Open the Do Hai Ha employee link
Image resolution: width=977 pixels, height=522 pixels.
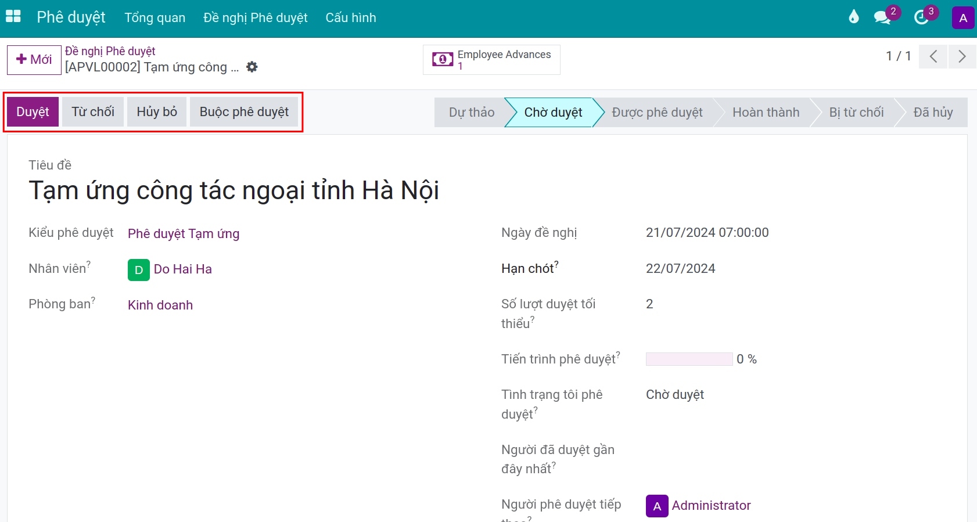pos(183,269)
